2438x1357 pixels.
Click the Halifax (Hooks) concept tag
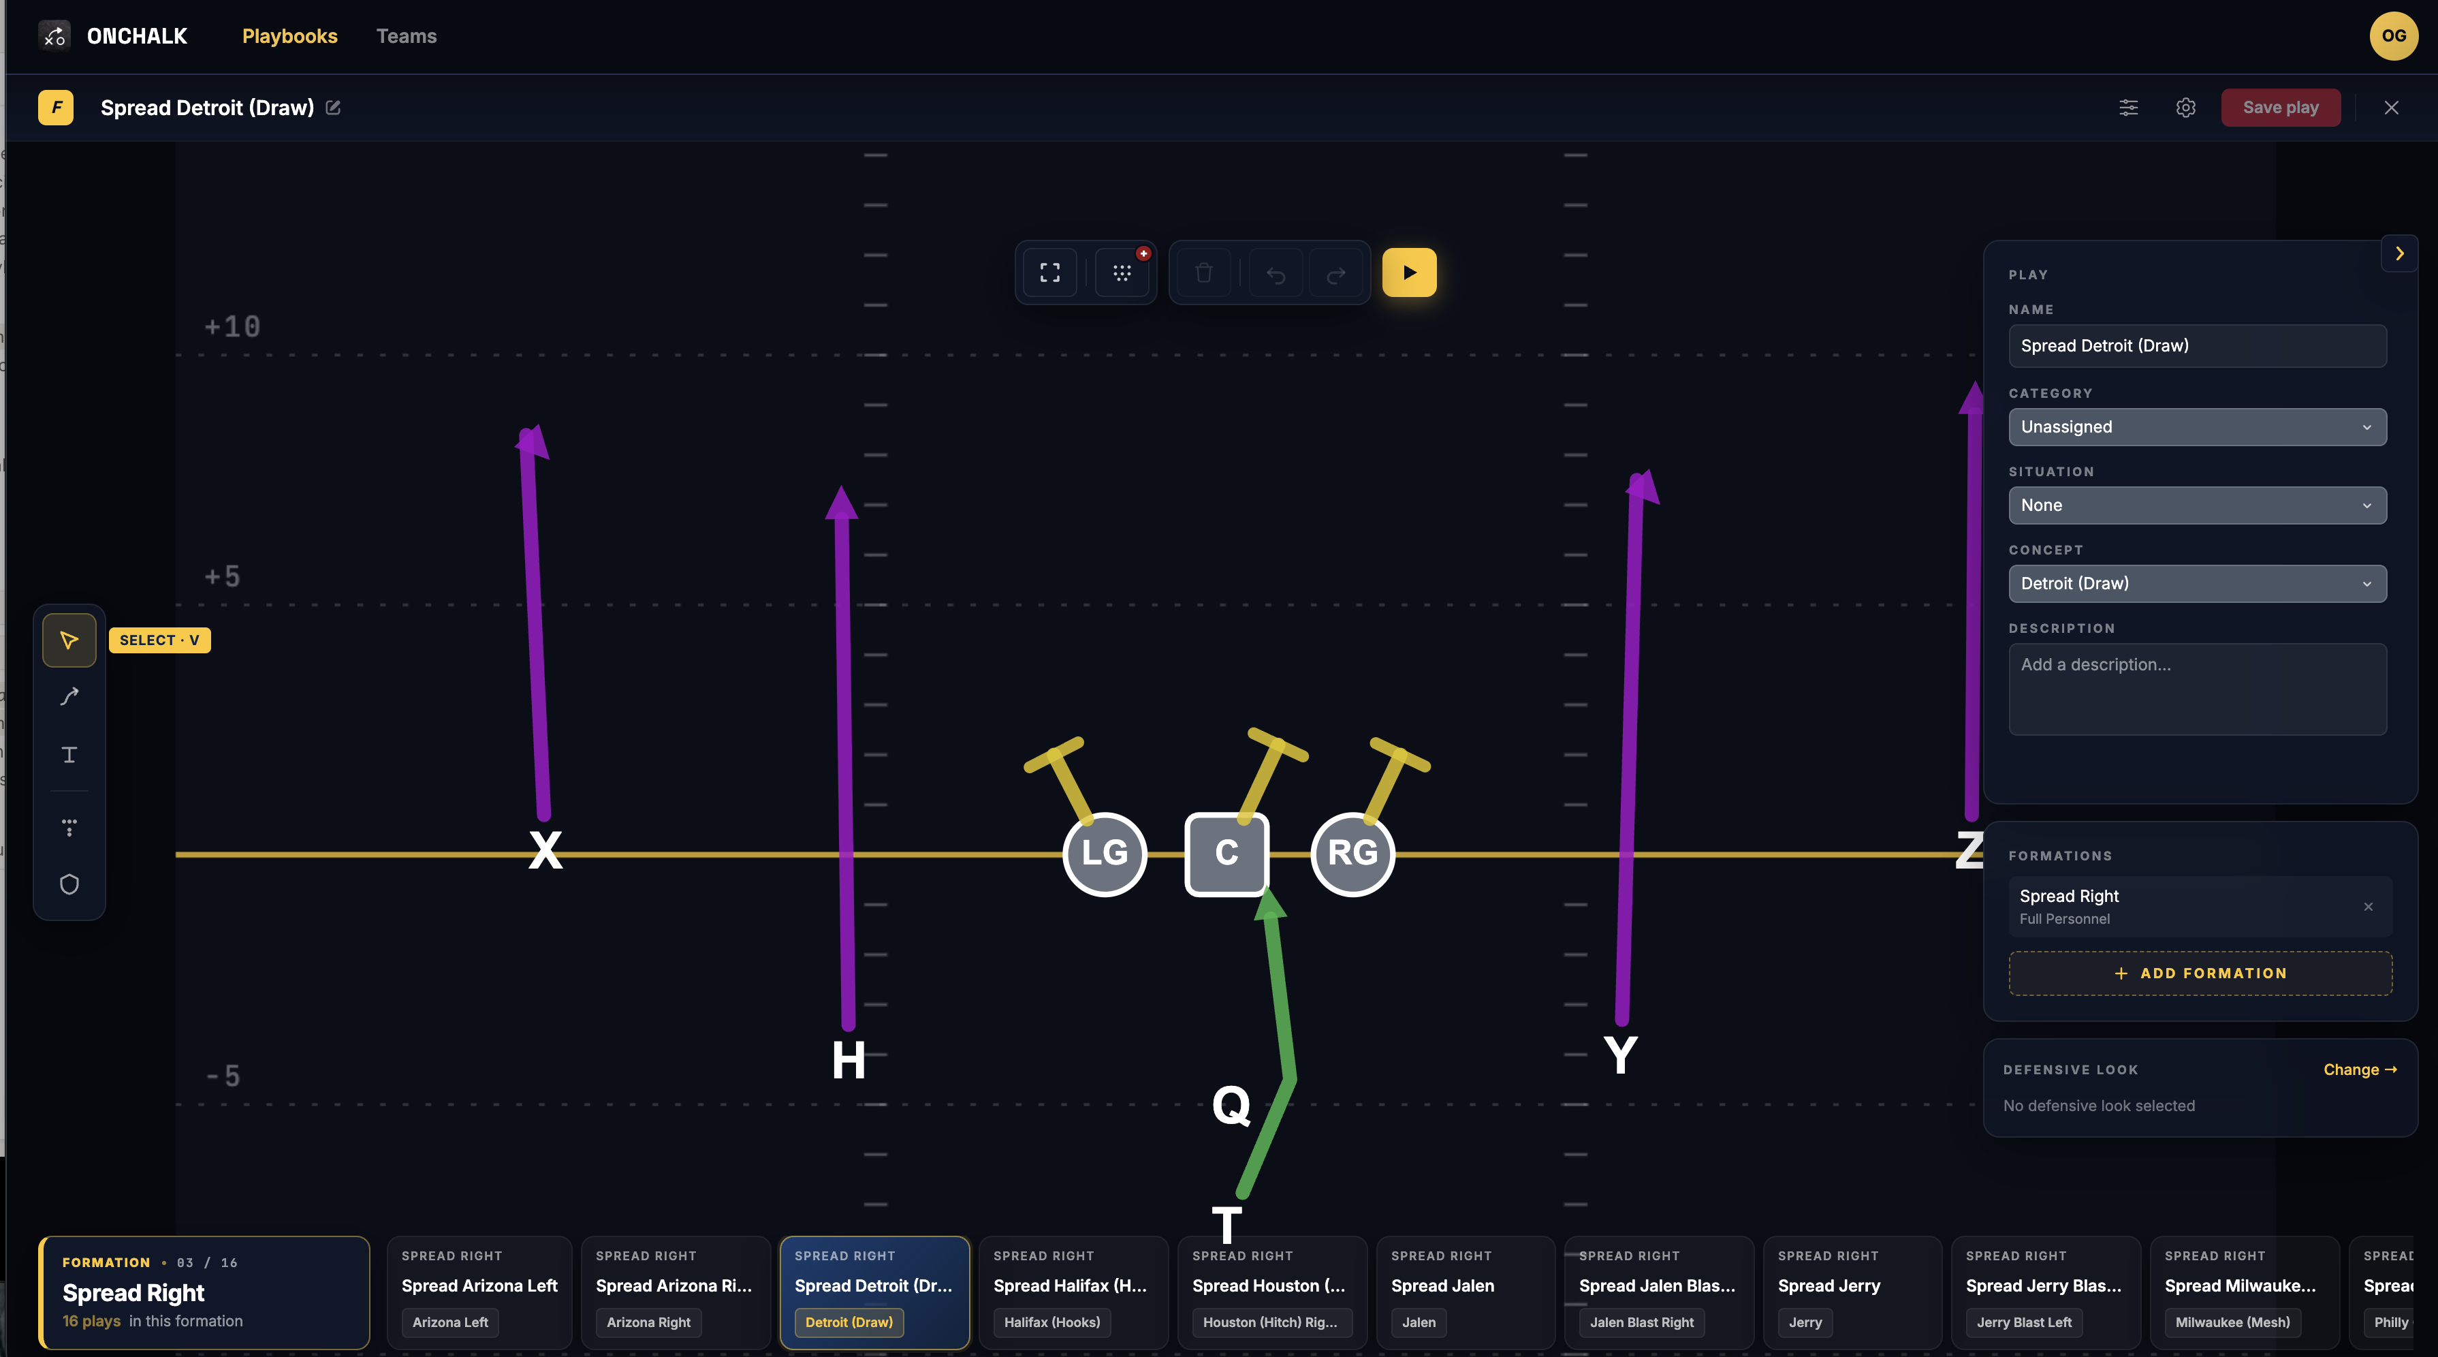coord(1051,1322)
